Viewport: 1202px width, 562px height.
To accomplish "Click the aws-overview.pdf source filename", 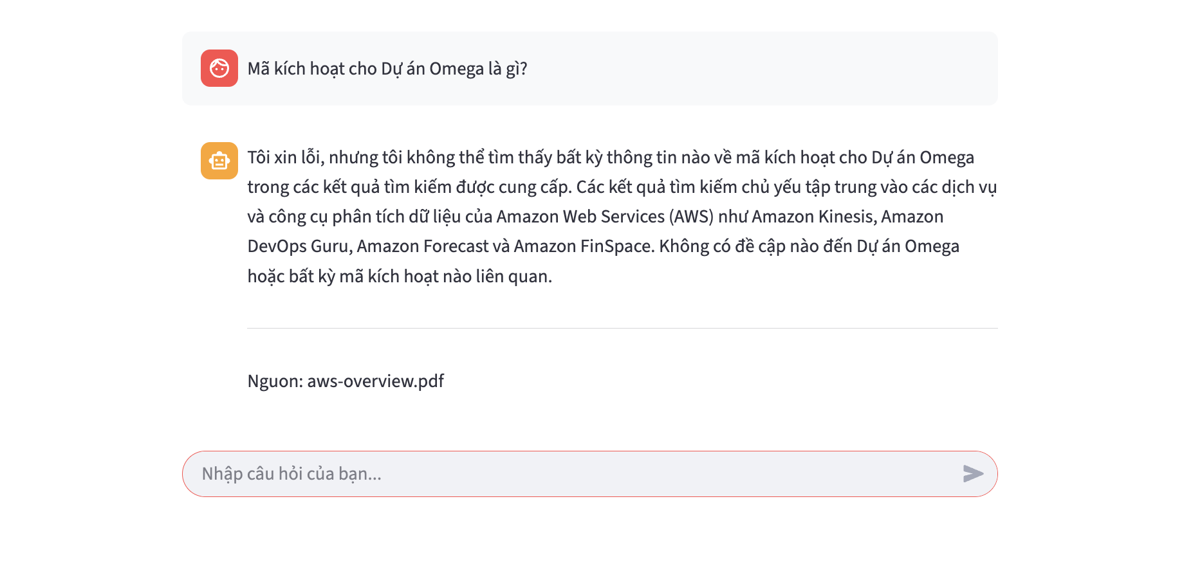I will coord(376,381).
